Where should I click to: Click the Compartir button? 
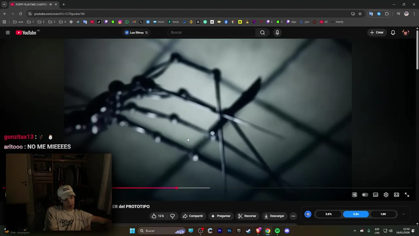[x=193, y=216]
